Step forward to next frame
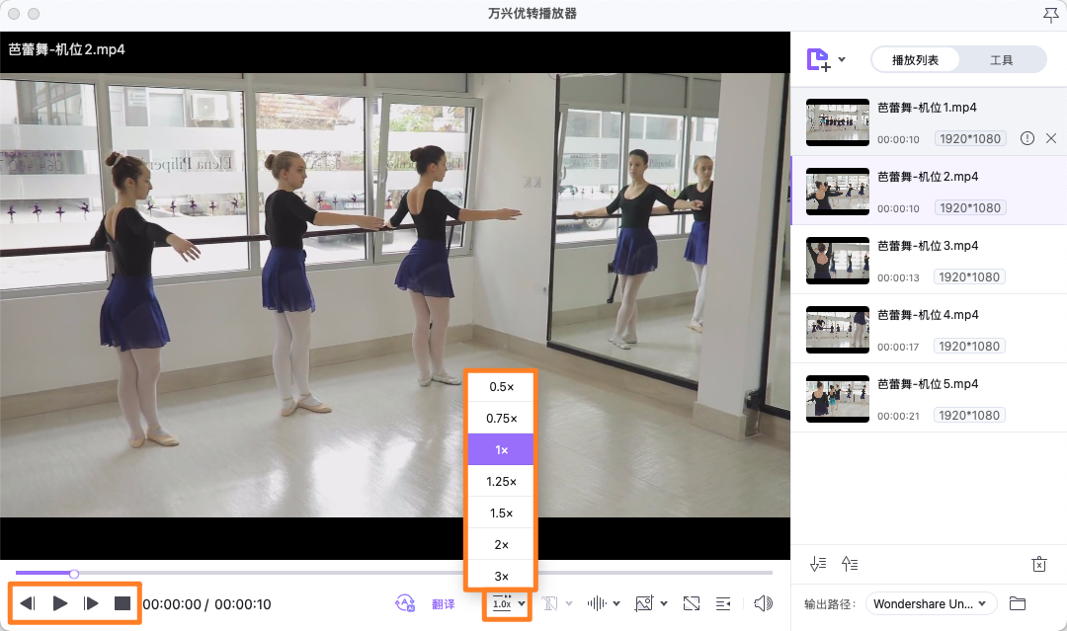The image size is (1067, 631). (92, 603)
